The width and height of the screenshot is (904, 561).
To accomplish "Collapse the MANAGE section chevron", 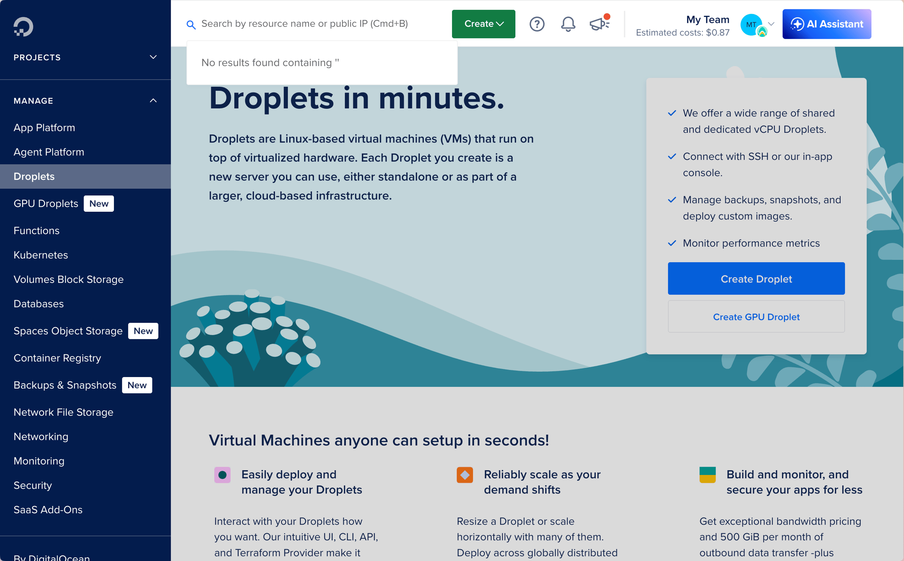I will click(x=153, y=100).
